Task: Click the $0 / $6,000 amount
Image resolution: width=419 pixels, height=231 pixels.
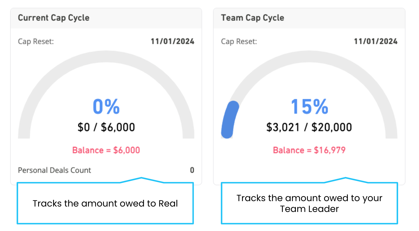Action: (106, 127)
